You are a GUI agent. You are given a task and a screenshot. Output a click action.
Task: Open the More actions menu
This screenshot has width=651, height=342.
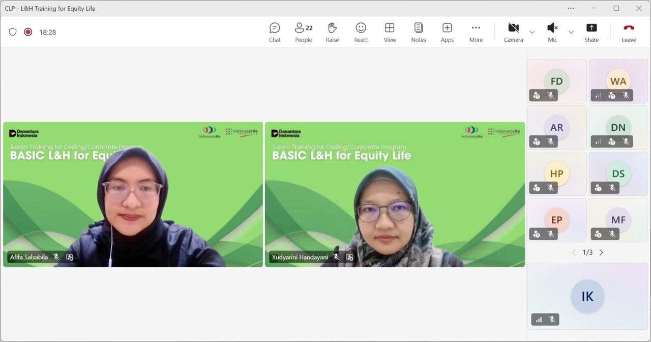(476, 33)
